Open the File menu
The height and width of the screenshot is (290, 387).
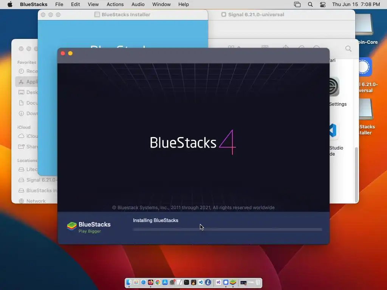(x=59, y=5)
